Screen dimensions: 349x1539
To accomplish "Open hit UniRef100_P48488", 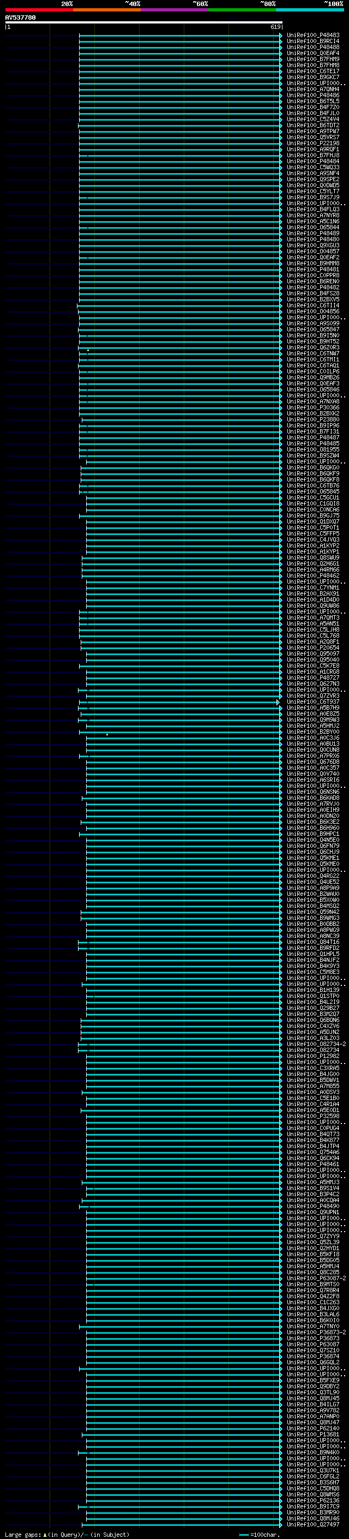I will tap(313, 47).
